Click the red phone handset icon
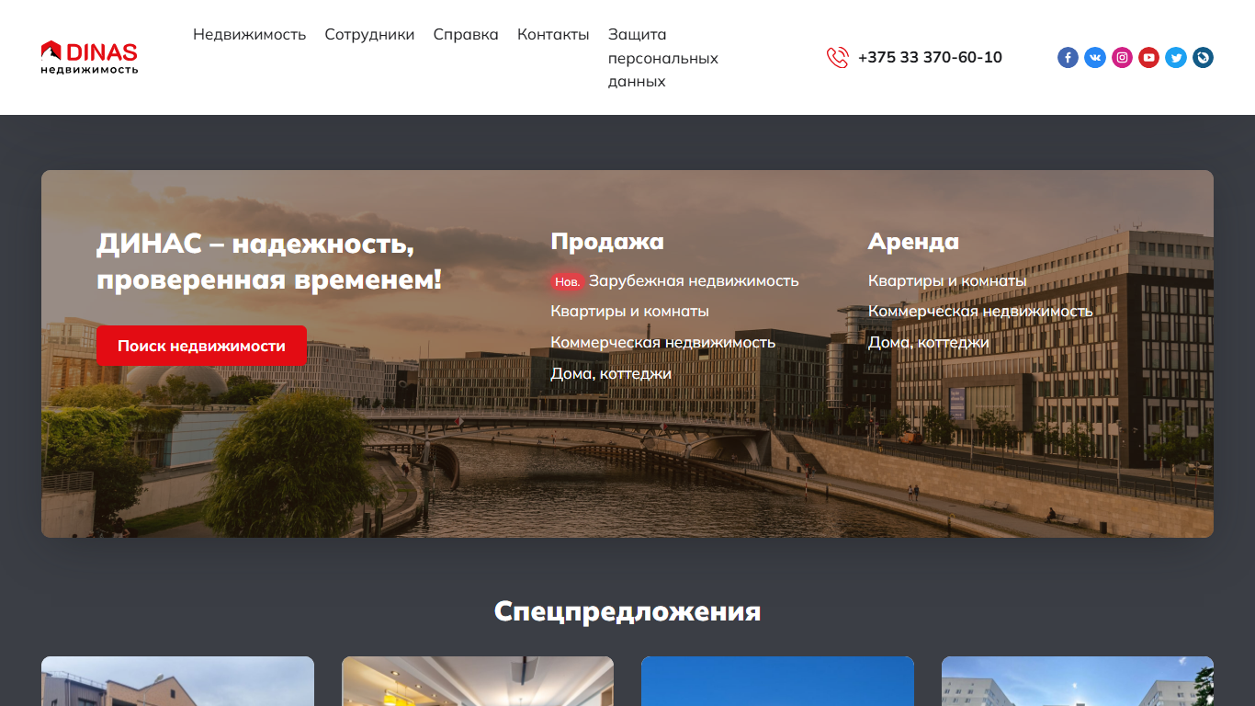1255x706 pixels. 837,58
